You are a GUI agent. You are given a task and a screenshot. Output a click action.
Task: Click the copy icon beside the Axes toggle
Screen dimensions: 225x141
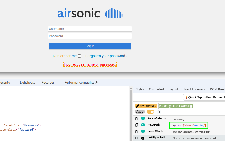pos(159,112)
